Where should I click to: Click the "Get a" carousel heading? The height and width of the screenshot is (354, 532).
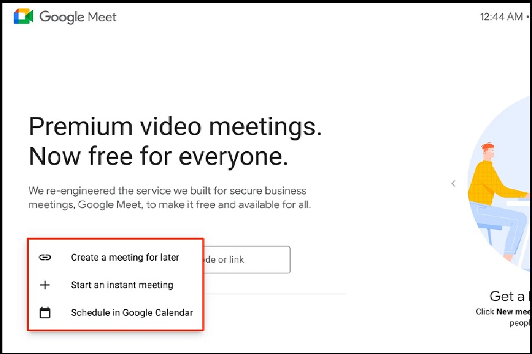pos(507,296)
